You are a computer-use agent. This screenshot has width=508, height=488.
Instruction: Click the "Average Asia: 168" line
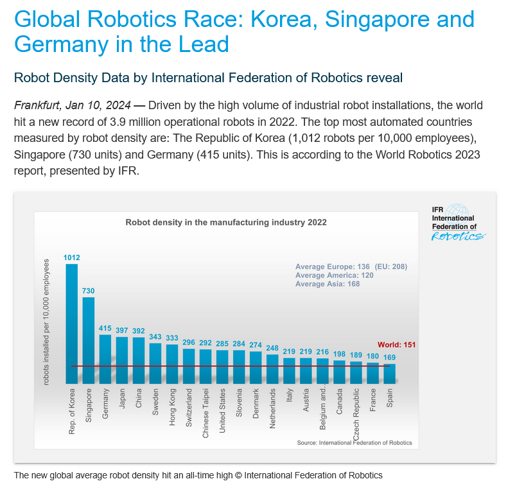click(328, 284)
